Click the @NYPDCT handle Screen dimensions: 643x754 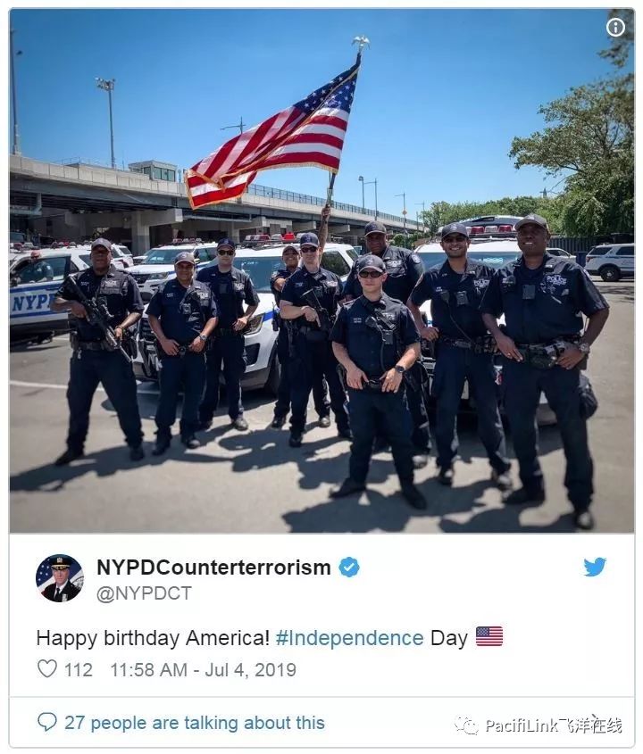pos(145,592)
